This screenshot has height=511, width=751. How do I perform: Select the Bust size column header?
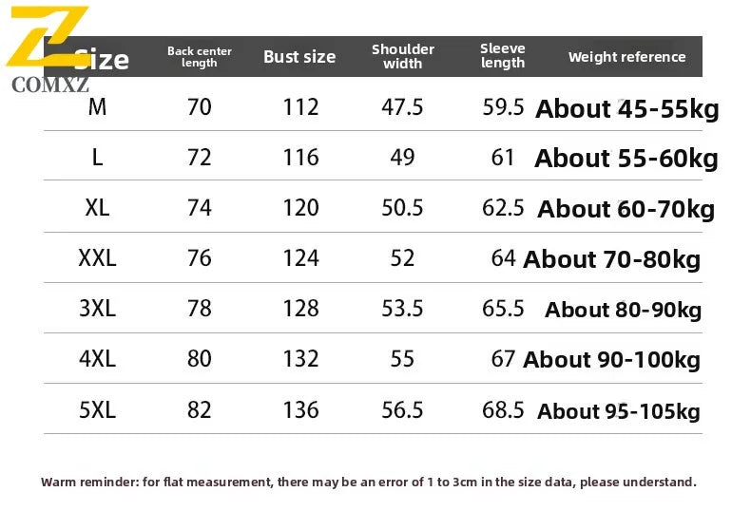tap(299, 57)
